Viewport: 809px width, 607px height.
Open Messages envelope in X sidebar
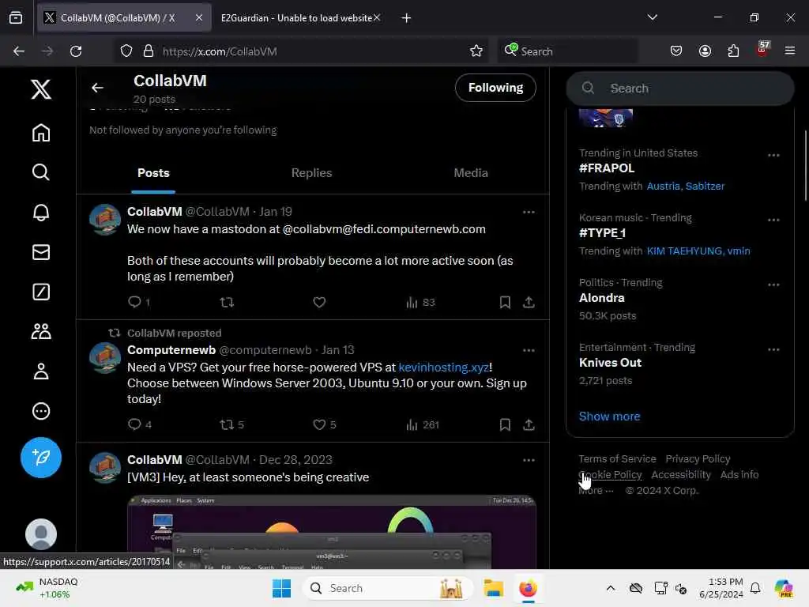[41, 252]
